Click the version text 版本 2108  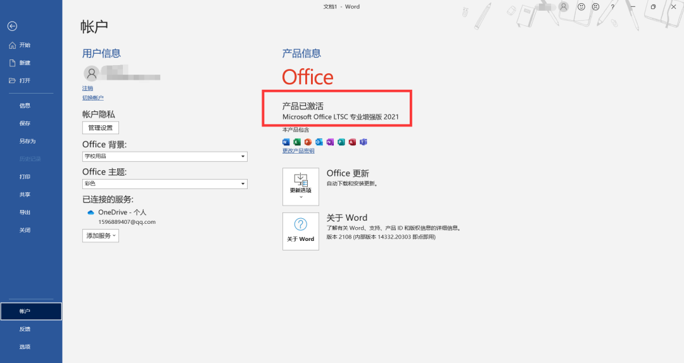tap(381, 237)
